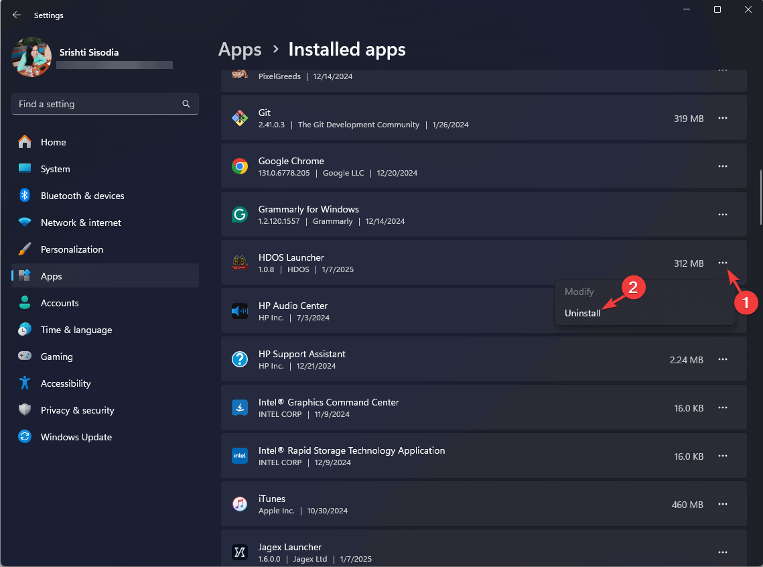The height and width of the screenshot is (567, 763).
Task: Open Time & language settings
Action: tap(105, 330)
